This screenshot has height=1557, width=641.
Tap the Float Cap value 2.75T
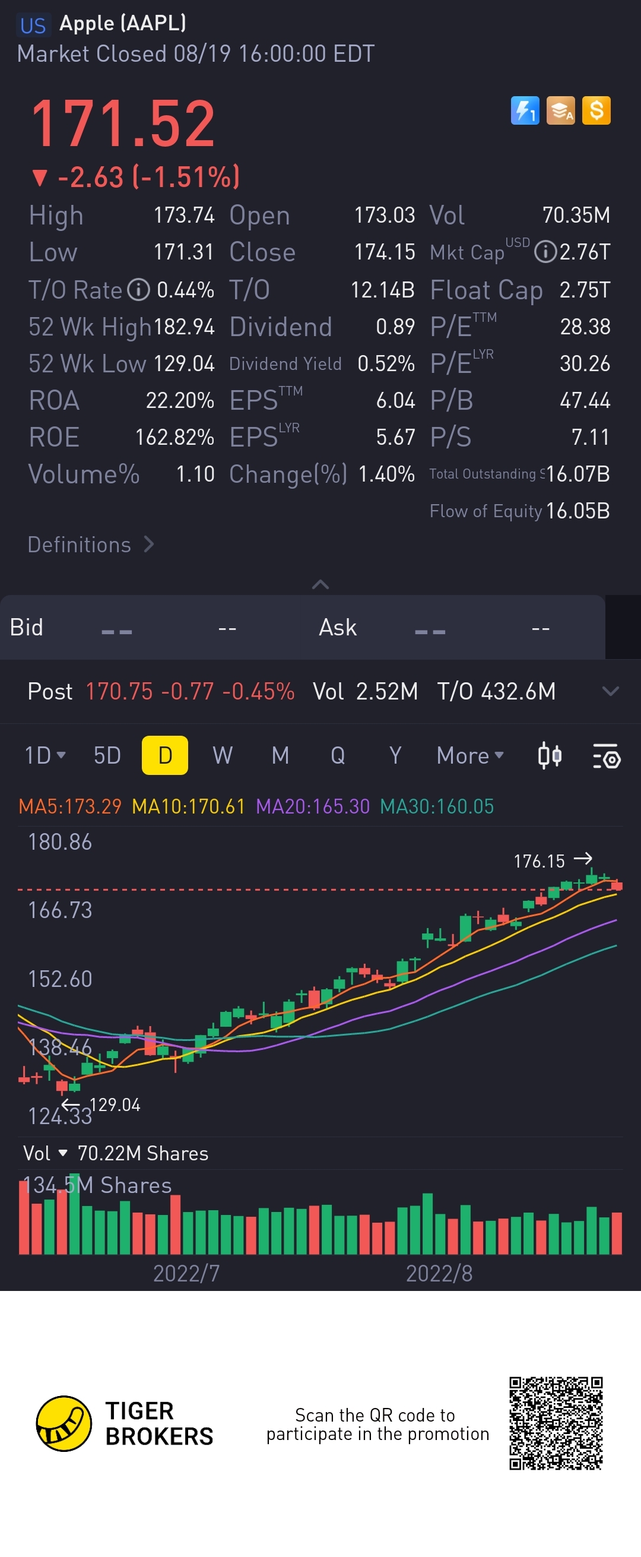click(585, 290)
